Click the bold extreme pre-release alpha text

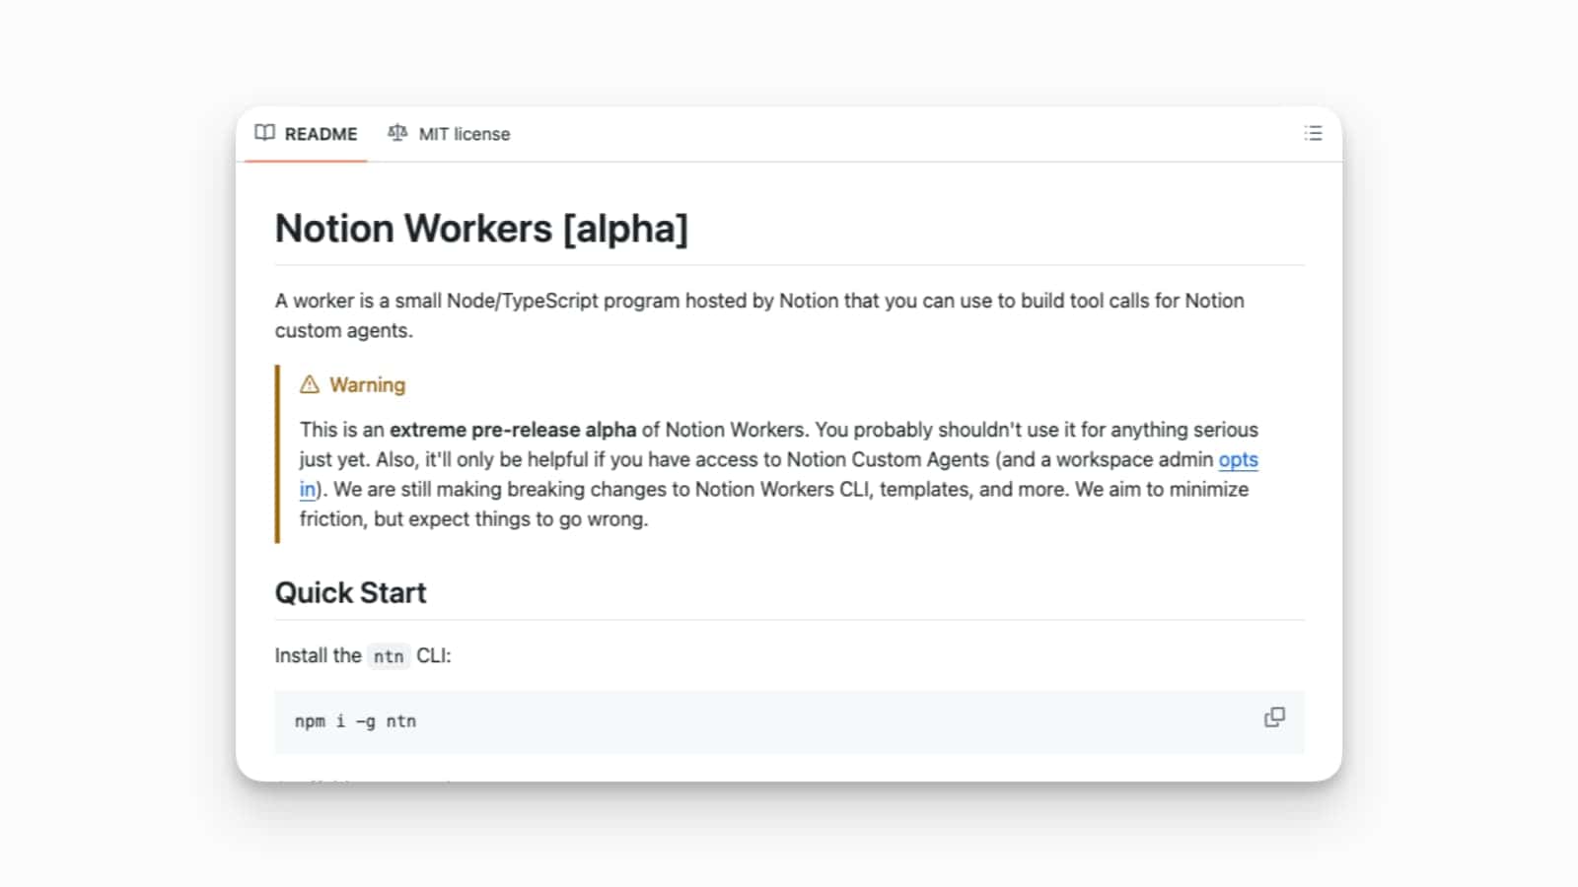coord(512,430)
